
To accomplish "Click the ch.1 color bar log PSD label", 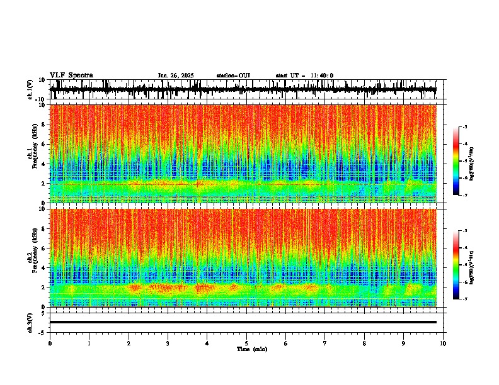I will (x=472, y=164).
